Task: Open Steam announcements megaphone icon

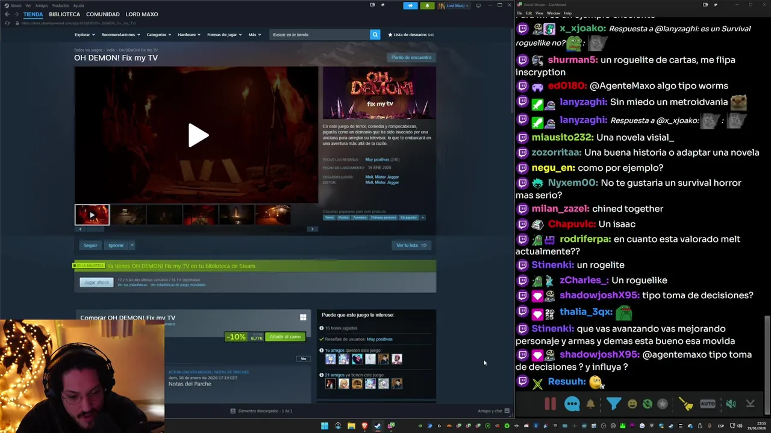Action: (x=410, y=5)
